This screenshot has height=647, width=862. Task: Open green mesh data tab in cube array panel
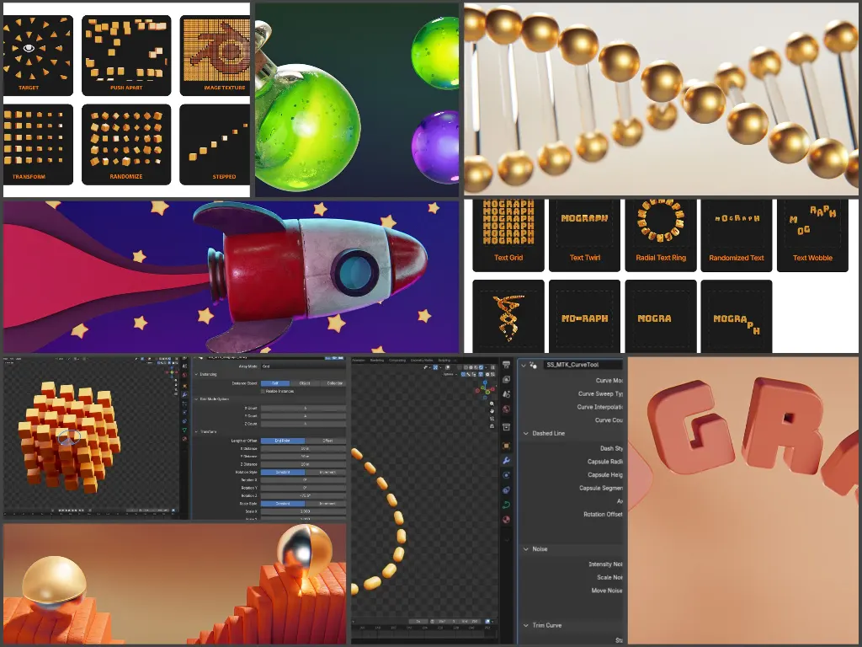(x=184, y=430)
